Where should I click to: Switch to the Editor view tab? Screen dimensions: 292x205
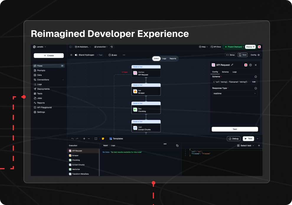click(x=156, y=59)
